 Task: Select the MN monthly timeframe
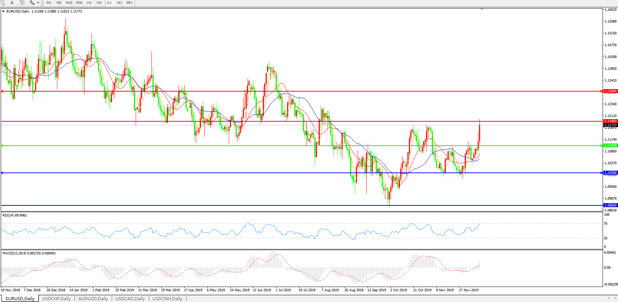coord(129,3)
